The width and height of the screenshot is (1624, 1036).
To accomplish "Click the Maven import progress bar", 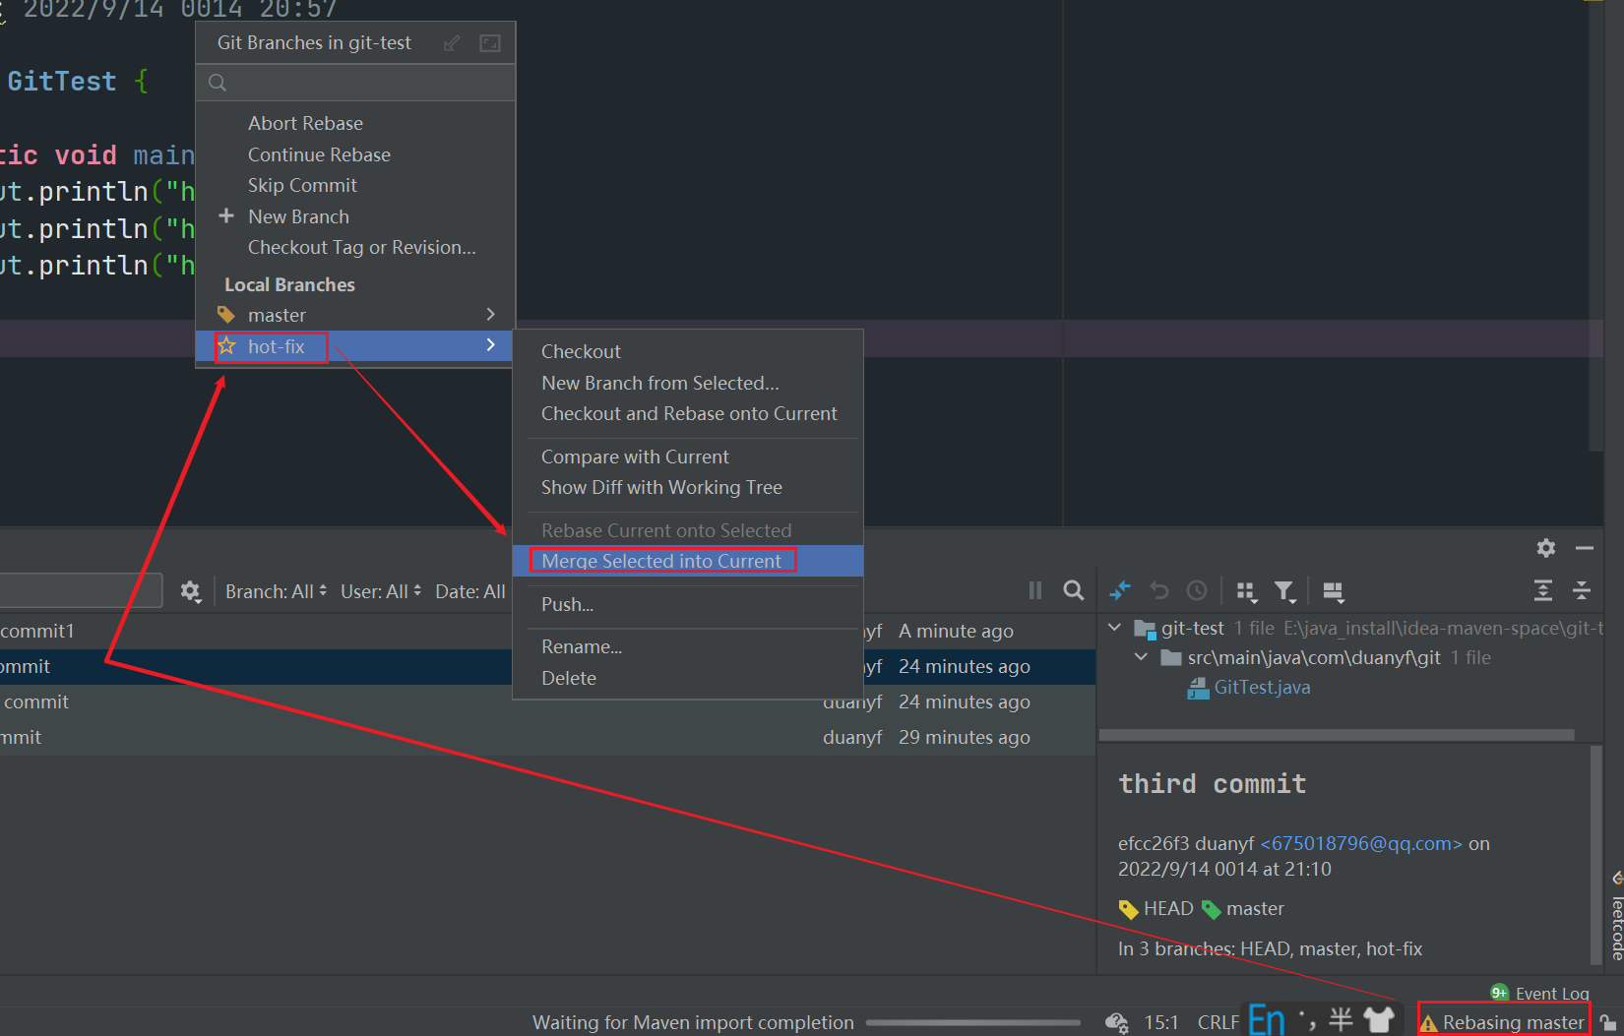I will [972, 1023].
